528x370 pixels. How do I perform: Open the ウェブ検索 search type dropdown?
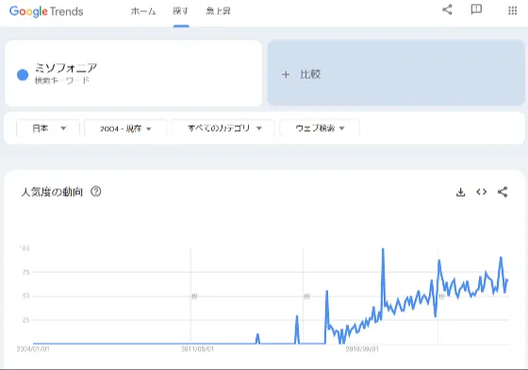point(320,128)
